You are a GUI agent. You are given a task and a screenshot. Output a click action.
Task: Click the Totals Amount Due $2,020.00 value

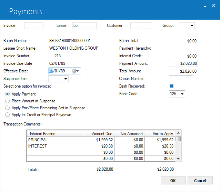tap(105, 169)
